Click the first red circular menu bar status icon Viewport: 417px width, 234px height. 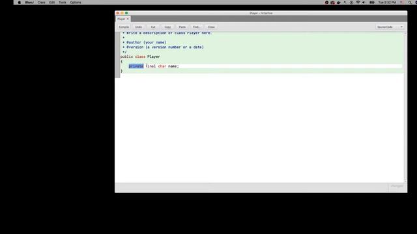[326, 3]
